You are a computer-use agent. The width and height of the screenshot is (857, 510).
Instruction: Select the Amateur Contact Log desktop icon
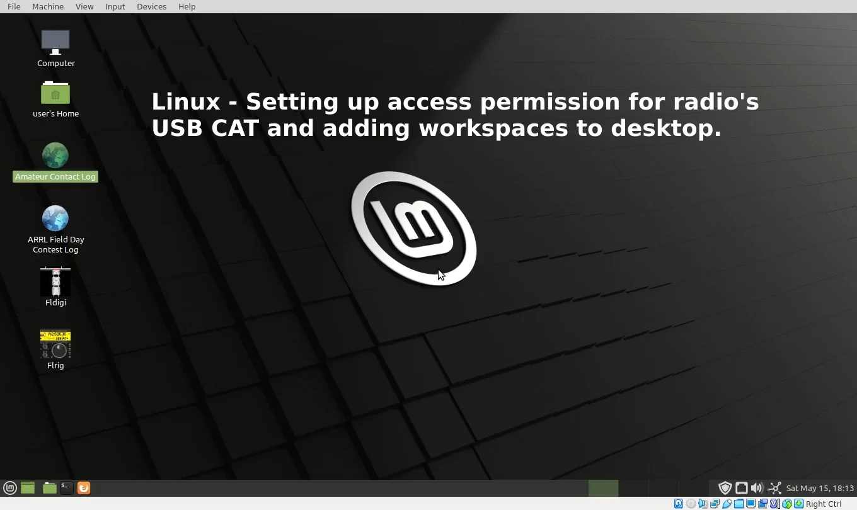pyautogui.click(x=55, y=162)
